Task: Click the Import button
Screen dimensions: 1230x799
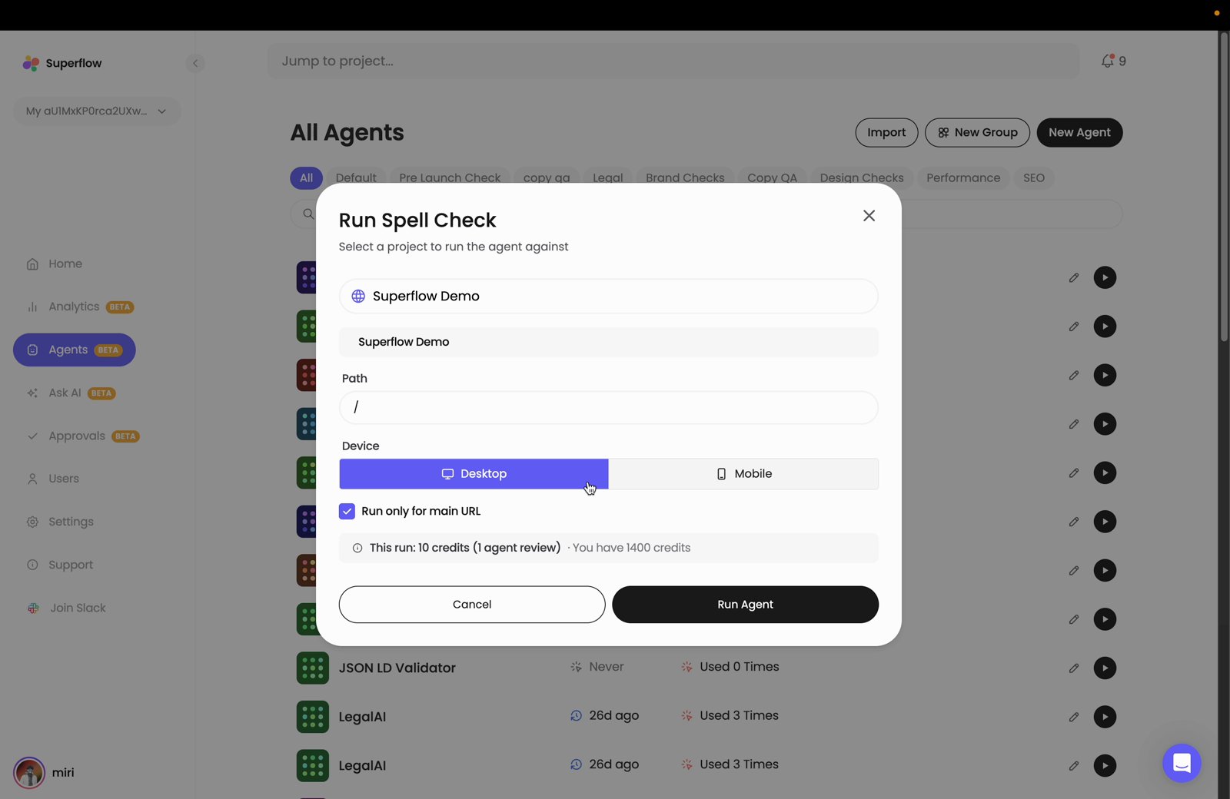Action: [886, 132]
